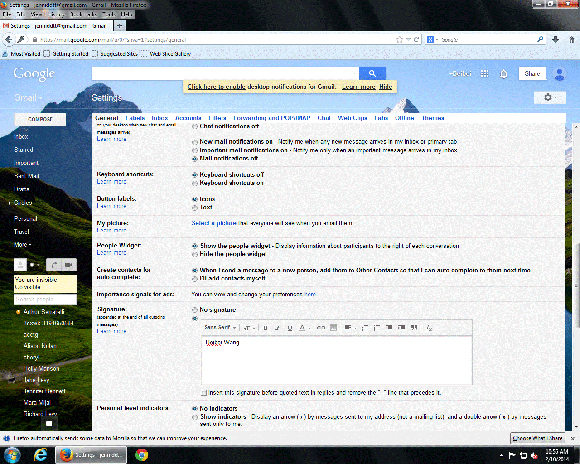Image resolution: width=580 pixels, height=464 pixels.
Task: Expand More labels in sidebar
Action: pos(23,244)
